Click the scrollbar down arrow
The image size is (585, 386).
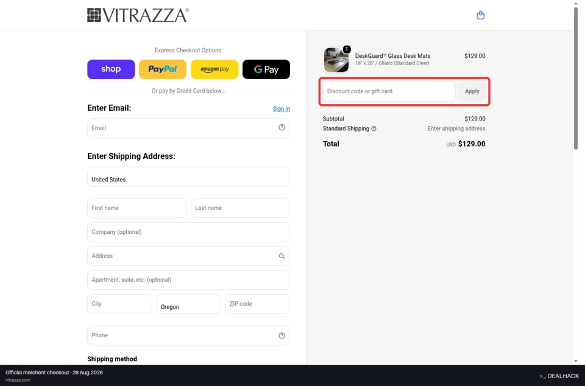(576, 361)
